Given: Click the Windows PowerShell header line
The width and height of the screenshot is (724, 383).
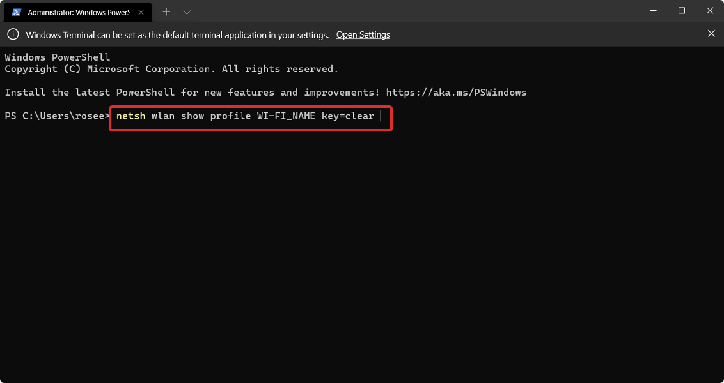Looking at the screenshot, I should 58,57.
